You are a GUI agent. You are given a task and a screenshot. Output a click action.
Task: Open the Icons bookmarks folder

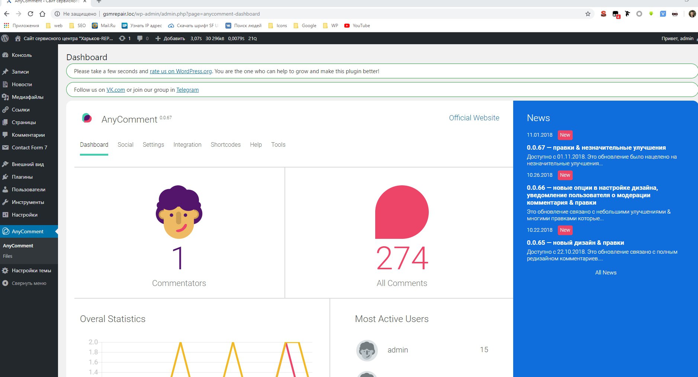coord(277,26)
